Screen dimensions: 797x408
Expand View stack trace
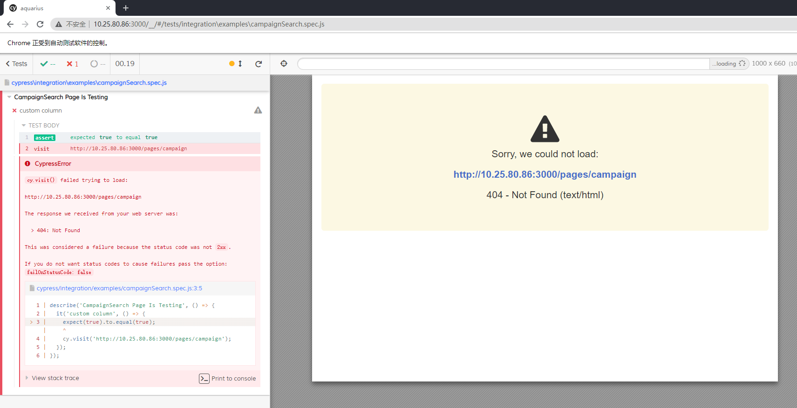coord(52,378)
